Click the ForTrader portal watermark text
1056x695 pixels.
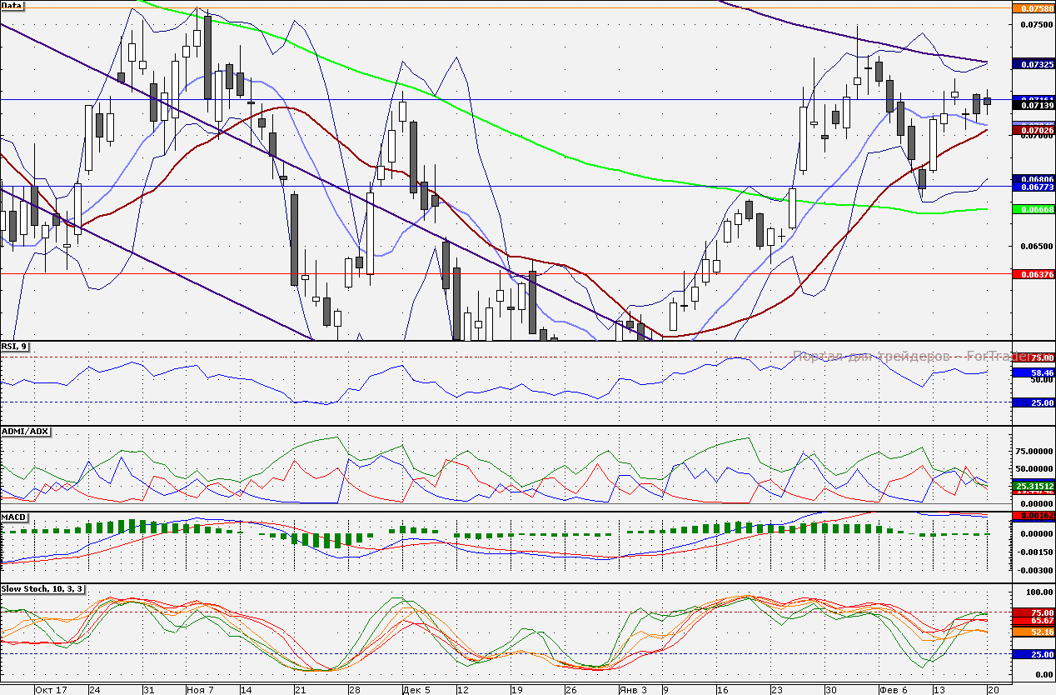[901, 356]
